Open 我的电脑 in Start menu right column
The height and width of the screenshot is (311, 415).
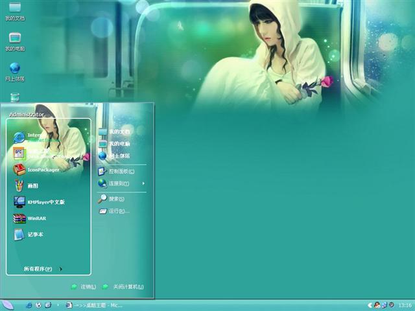click(x=114, y=144)
